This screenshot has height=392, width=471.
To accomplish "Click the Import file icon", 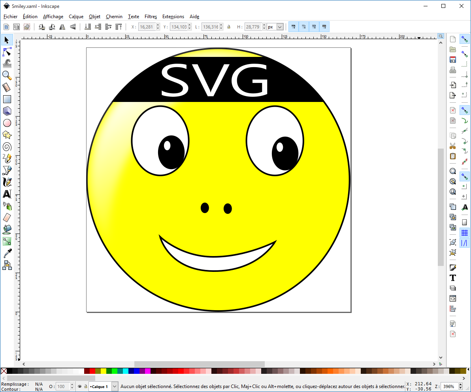I will pos(453,85).
